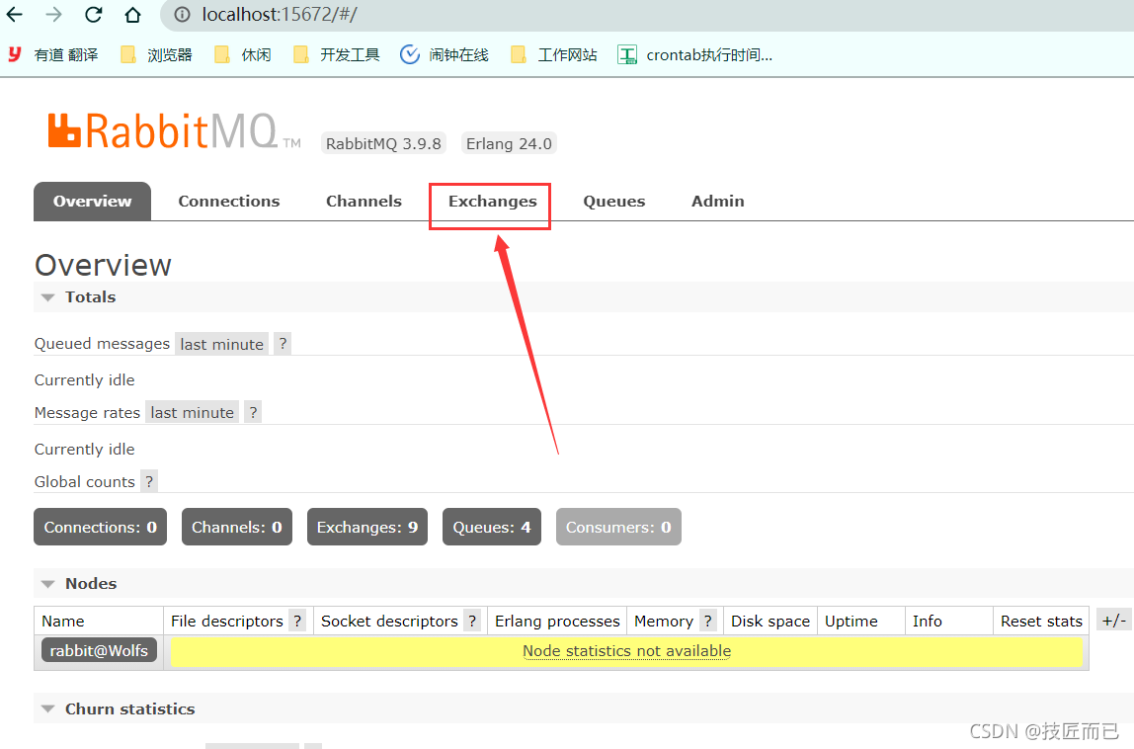Click the Queues: 4 count button
This screenshot has height=749, width=1134.
click(492, 527)
